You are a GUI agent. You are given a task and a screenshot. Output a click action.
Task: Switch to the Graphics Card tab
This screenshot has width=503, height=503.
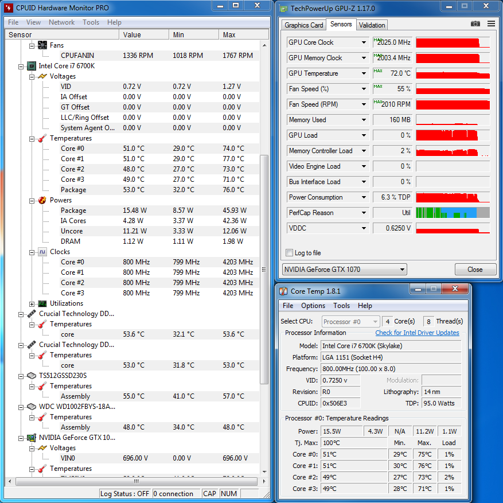pyautogui.click(x=304, y=25)
